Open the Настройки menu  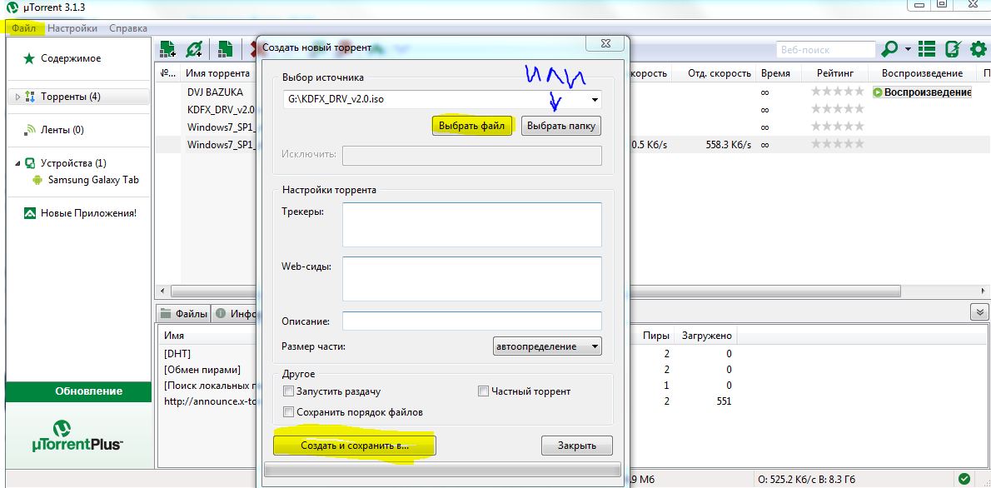[72, 28]
